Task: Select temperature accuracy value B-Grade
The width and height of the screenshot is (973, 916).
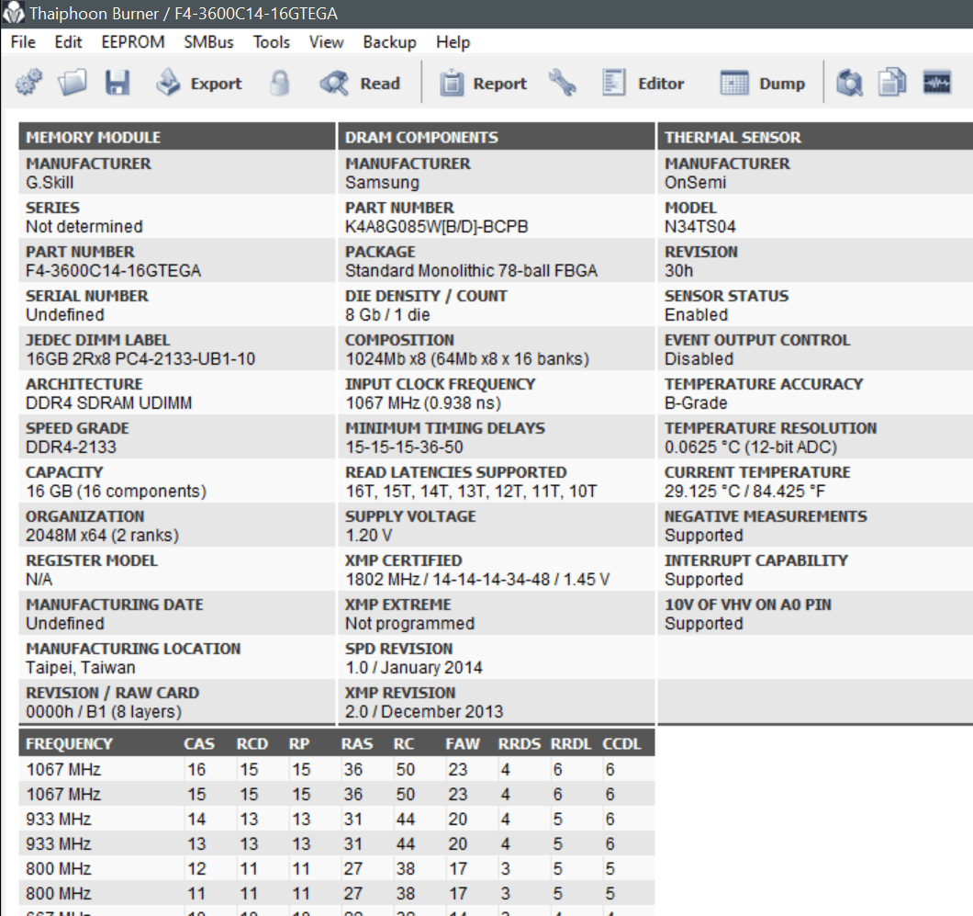Action: (x=696, y=403)
